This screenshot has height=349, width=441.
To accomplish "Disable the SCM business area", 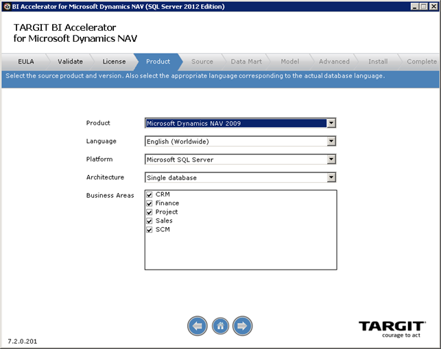I will click(150, 230).
